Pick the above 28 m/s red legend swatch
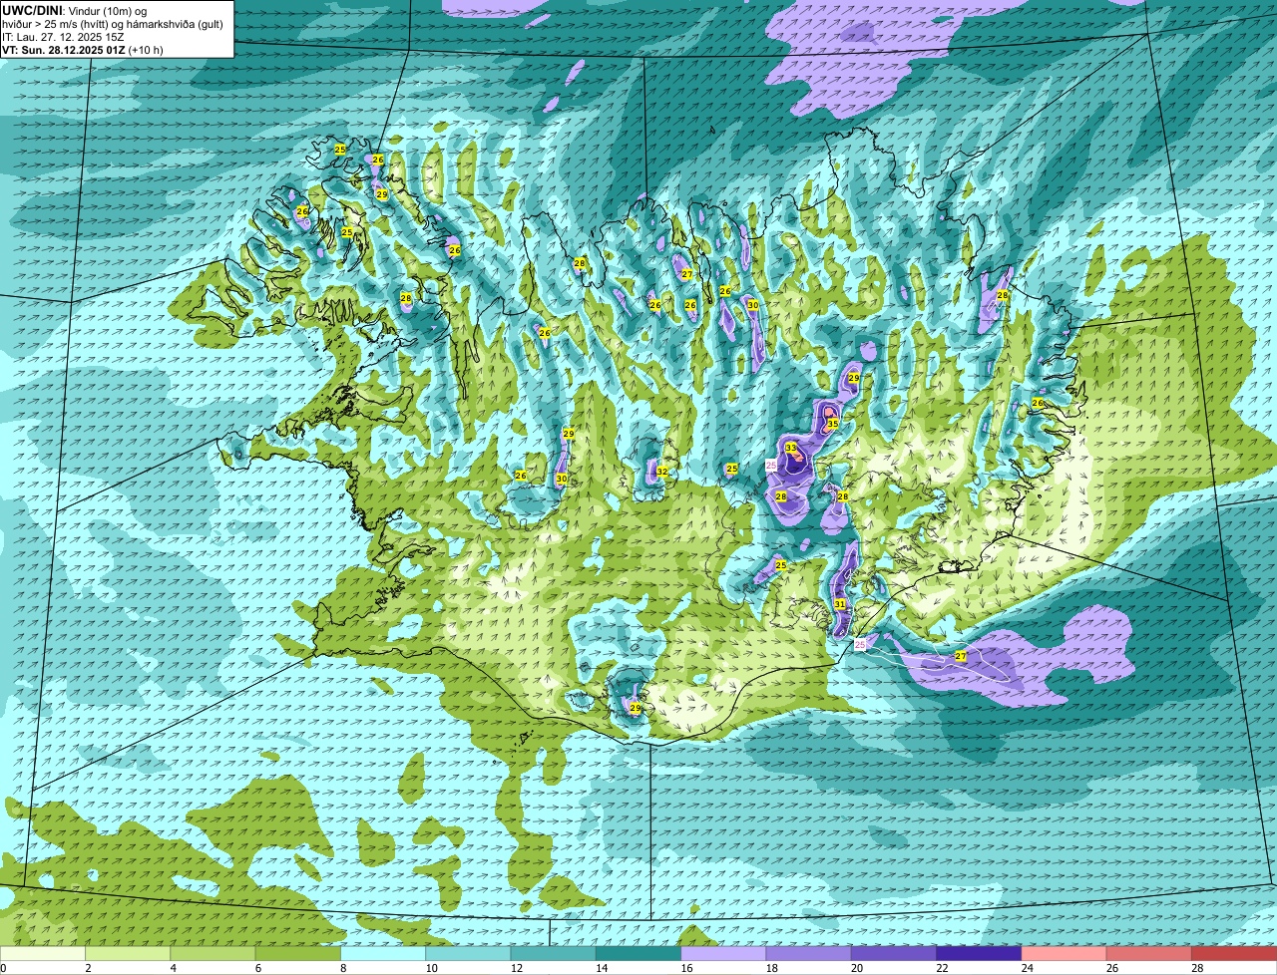 click(x=1234, y=953)
